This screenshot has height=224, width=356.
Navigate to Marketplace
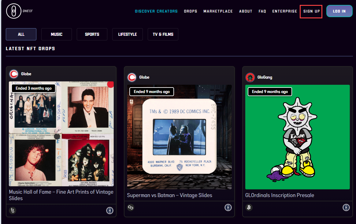[x=218, y=11]
